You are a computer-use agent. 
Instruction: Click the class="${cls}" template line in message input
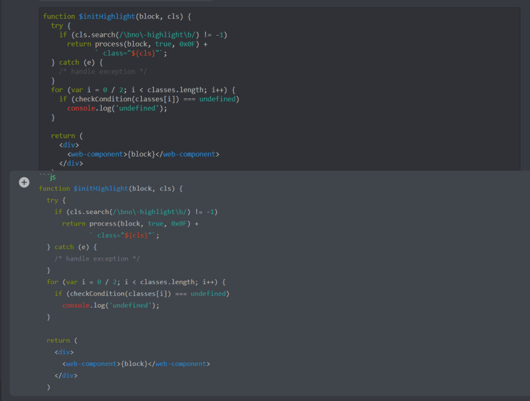pyautogui.click(x=125, y=235)
